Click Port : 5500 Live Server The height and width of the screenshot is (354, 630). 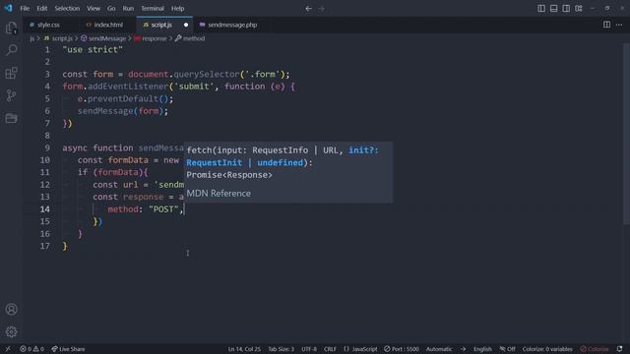pyautogui.click(x=401, y=349)
